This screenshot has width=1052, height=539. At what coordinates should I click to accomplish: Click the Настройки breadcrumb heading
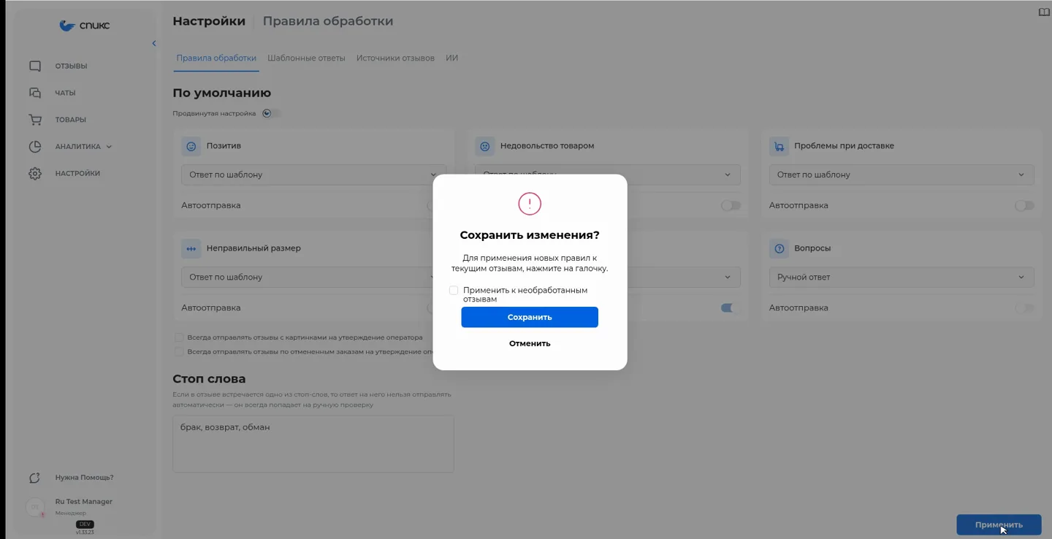[x=209, y=21]
